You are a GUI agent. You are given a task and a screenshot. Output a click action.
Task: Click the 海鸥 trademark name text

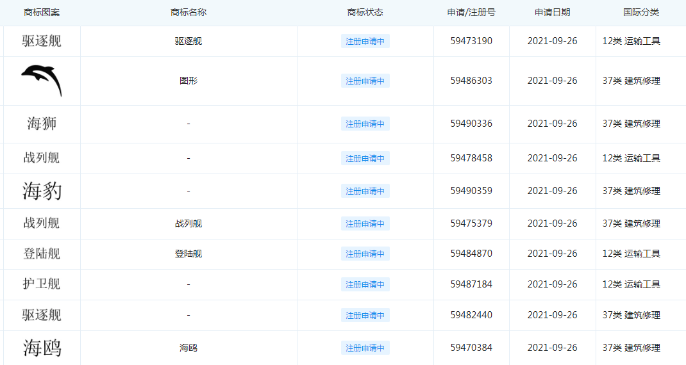click(x=188, y=348)
